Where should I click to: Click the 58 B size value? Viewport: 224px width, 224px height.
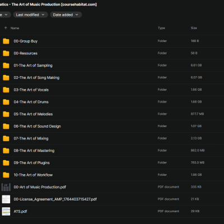click(194, 53)
